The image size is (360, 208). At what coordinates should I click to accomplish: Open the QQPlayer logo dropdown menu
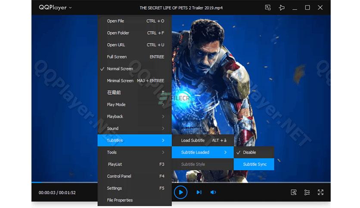coord(55,8)
